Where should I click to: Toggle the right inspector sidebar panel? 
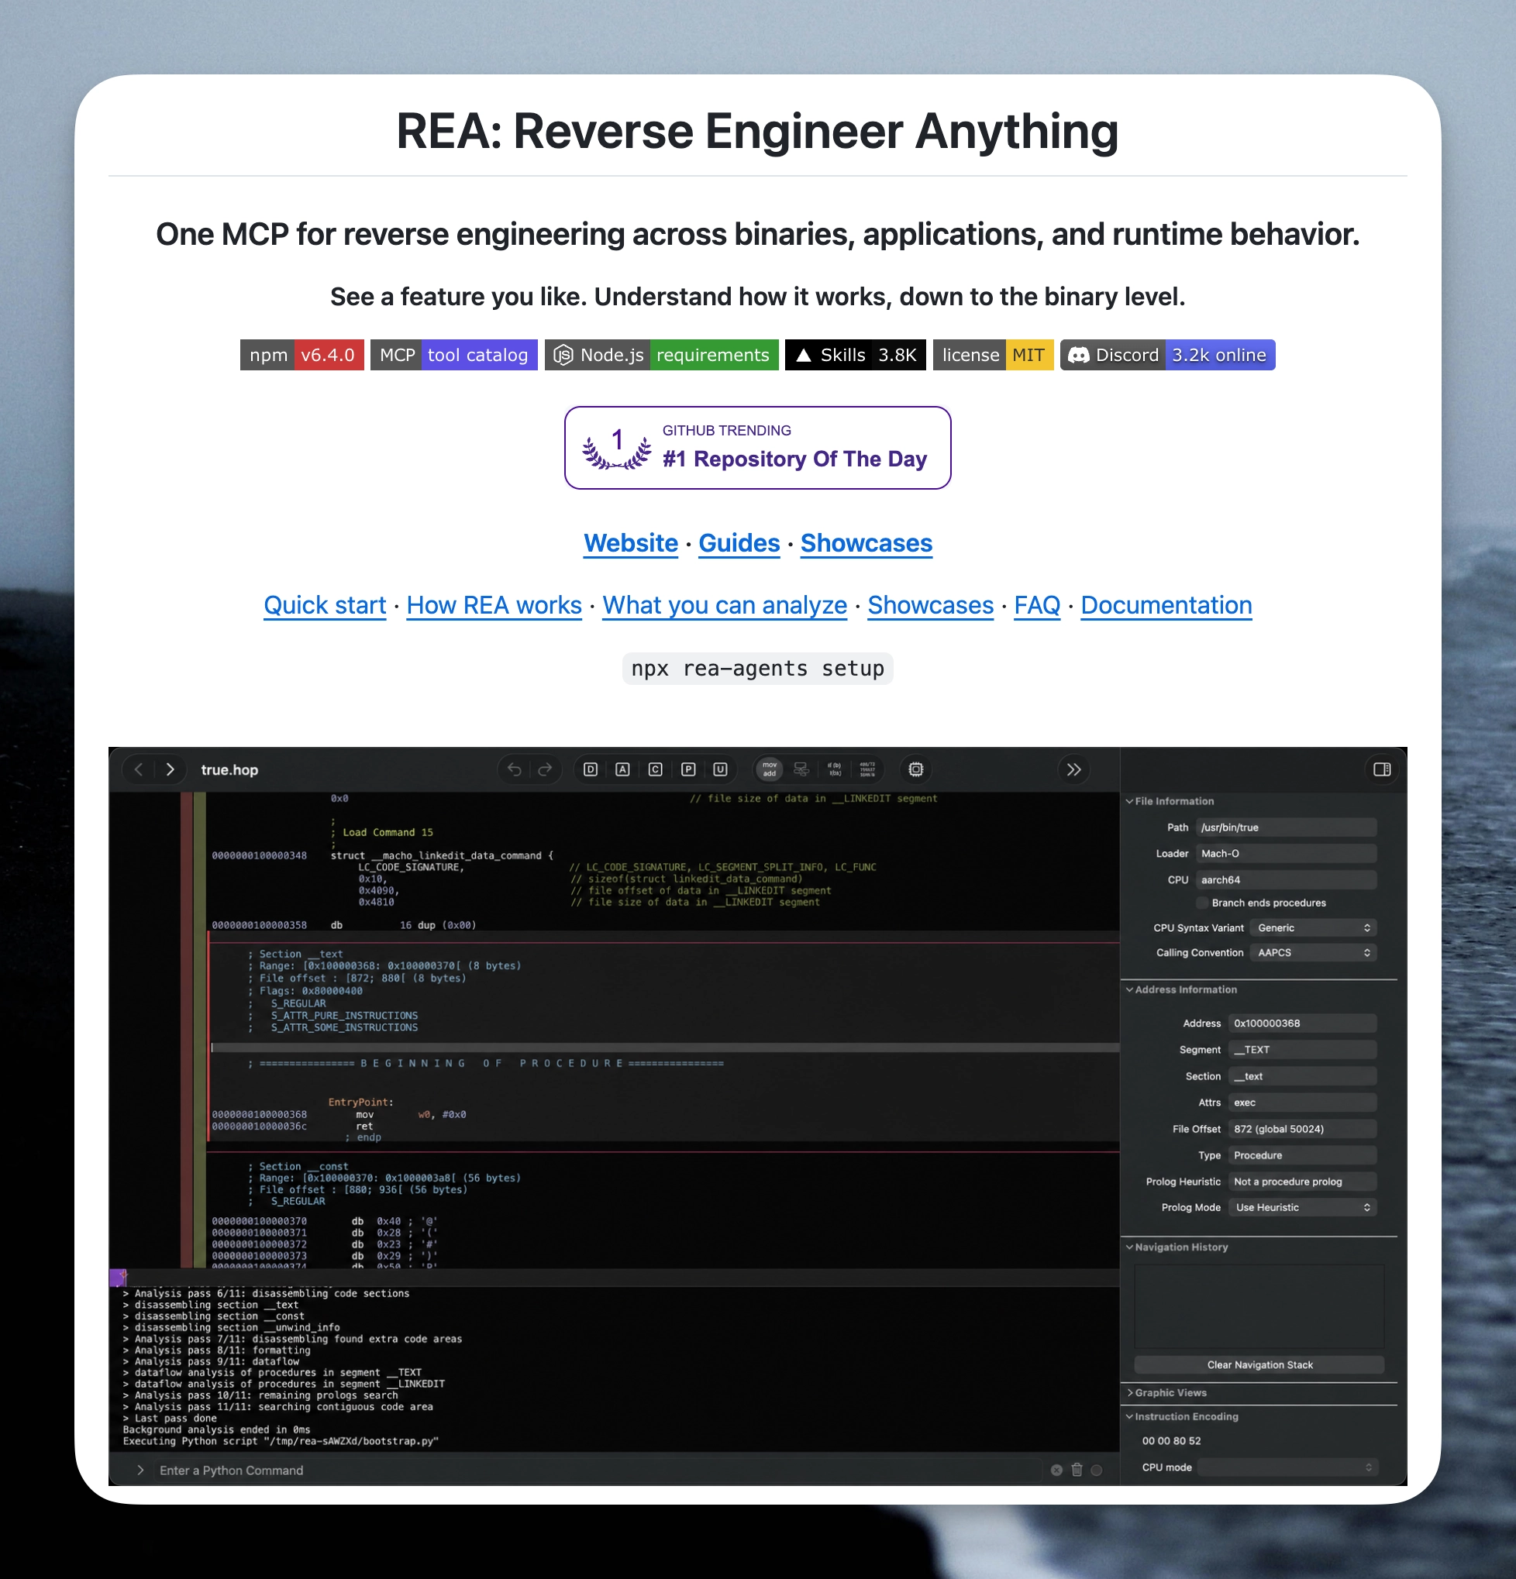(x=1382, y=769)
